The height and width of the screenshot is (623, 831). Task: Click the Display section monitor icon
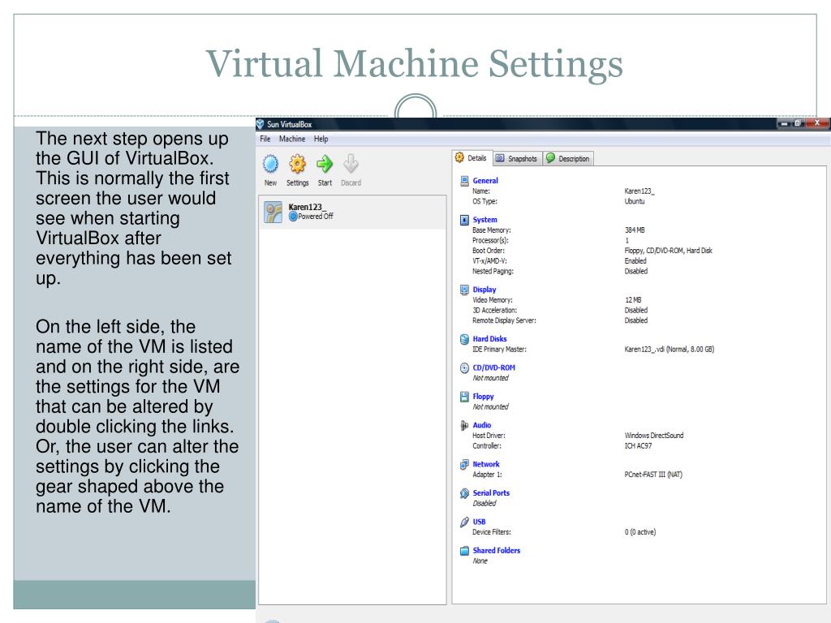tap(464, 290)
